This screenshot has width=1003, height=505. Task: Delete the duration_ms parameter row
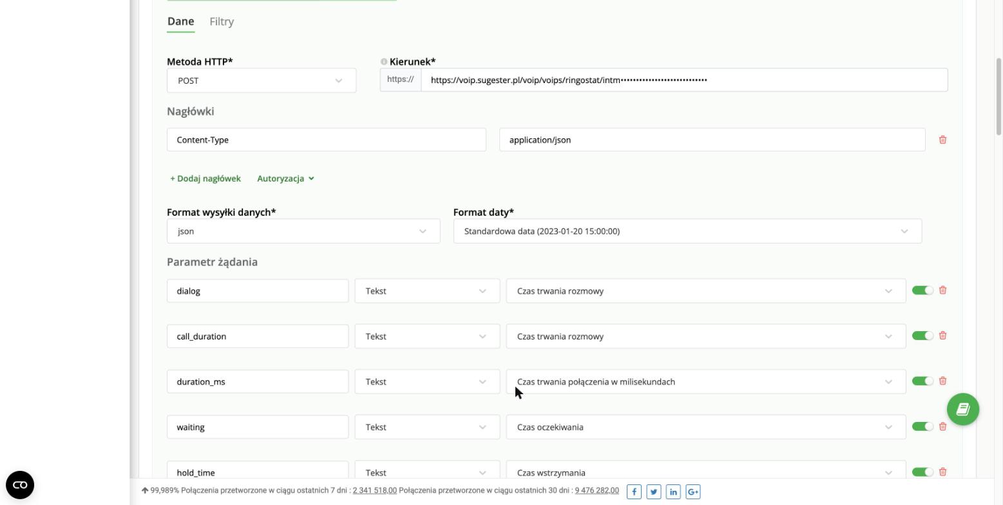point(942,381)
